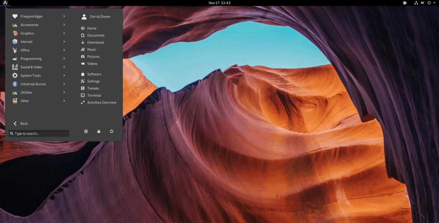This screenshot has width=439, height=223.
Task: Open the Pictures folder
Action: click(x=93, y=57)
